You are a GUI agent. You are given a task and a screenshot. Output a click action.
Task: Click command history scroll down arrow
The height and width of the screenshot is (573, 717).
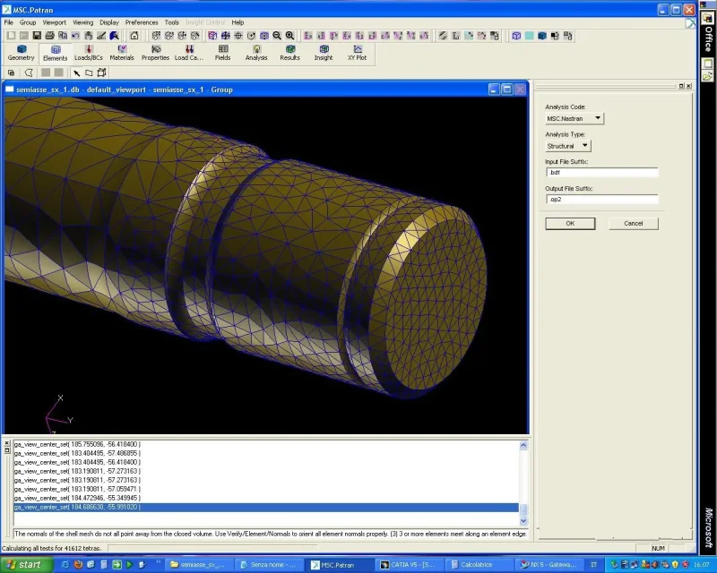(523, 520)
